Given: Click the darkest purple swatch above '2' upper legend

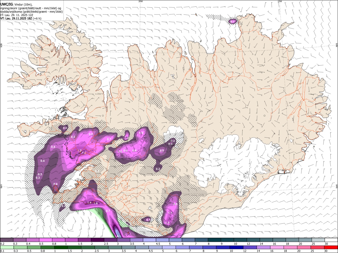Looking at the screenshot, I should click(x=97, y=240).
